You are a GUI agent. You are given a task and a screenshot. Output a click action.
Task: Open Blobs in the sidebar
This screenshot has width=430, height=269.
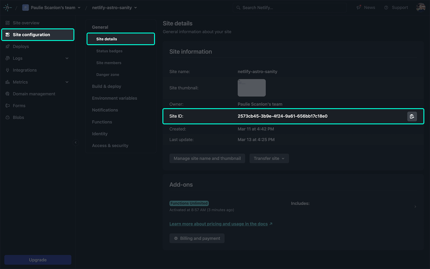[38, 117]
